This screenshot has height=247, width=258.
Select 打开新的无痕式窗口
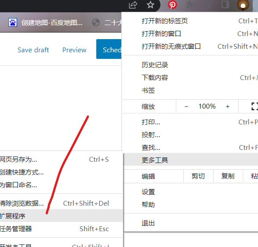190,47
